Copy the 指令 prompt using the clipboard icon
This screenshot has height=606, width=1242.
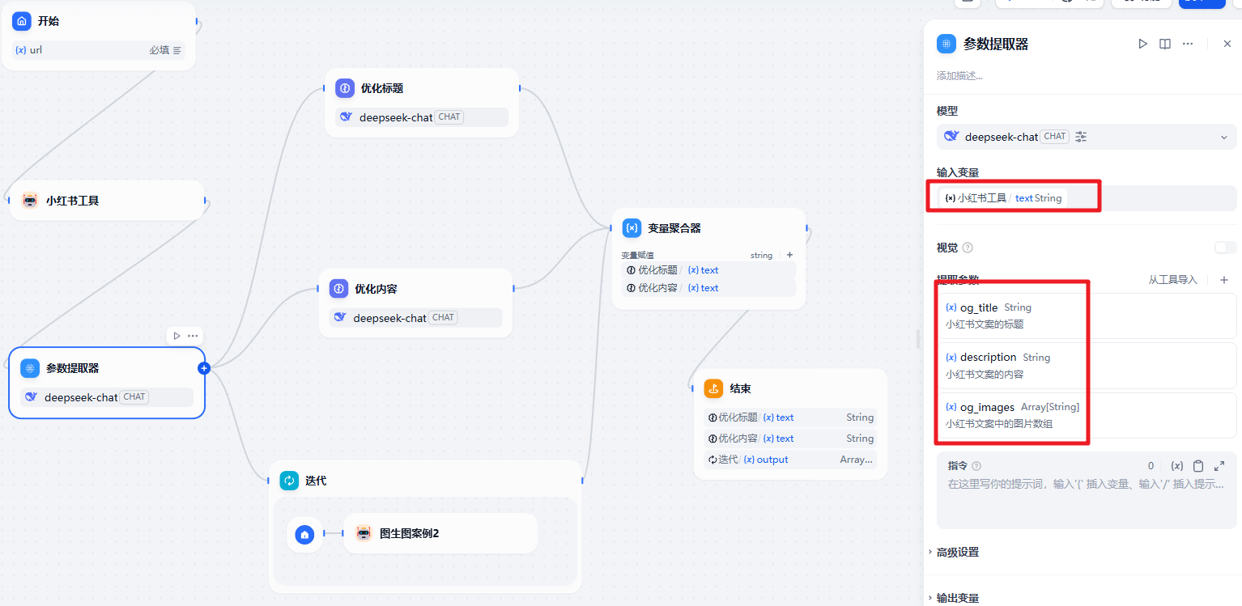1198,466
